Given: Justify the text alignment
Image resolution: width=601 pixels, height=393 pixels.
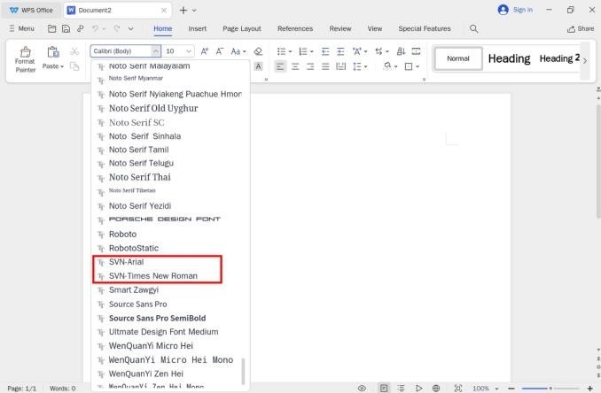Looking at the screenshot, I should [x=325, y=66].
